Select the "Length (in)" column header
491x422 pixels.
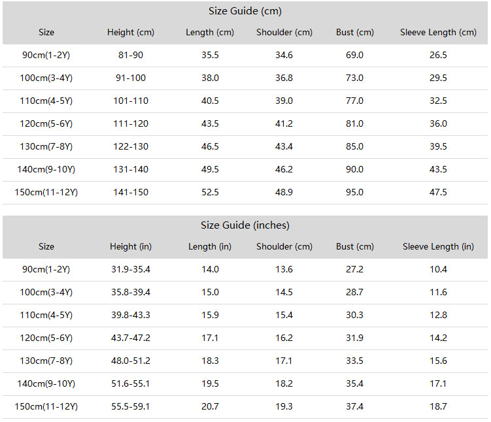210,246
